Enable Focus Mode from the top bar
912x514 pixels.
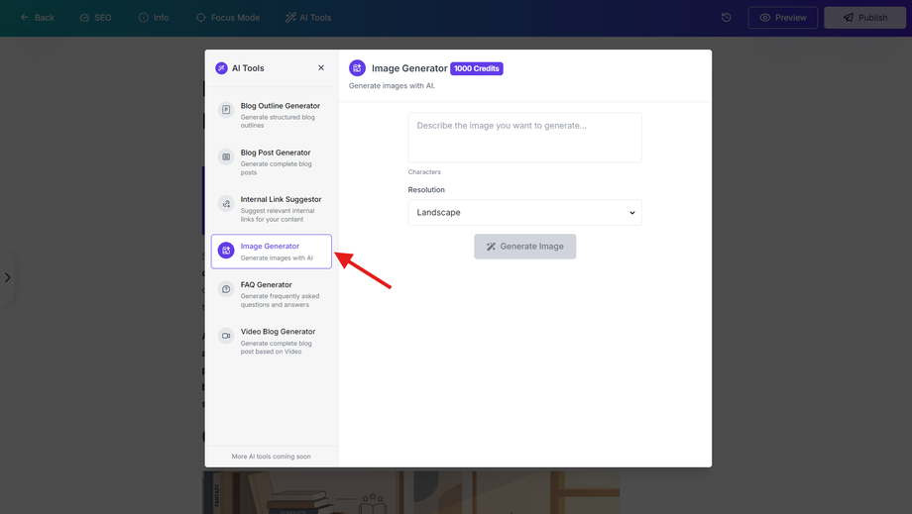tap(227, 18)
